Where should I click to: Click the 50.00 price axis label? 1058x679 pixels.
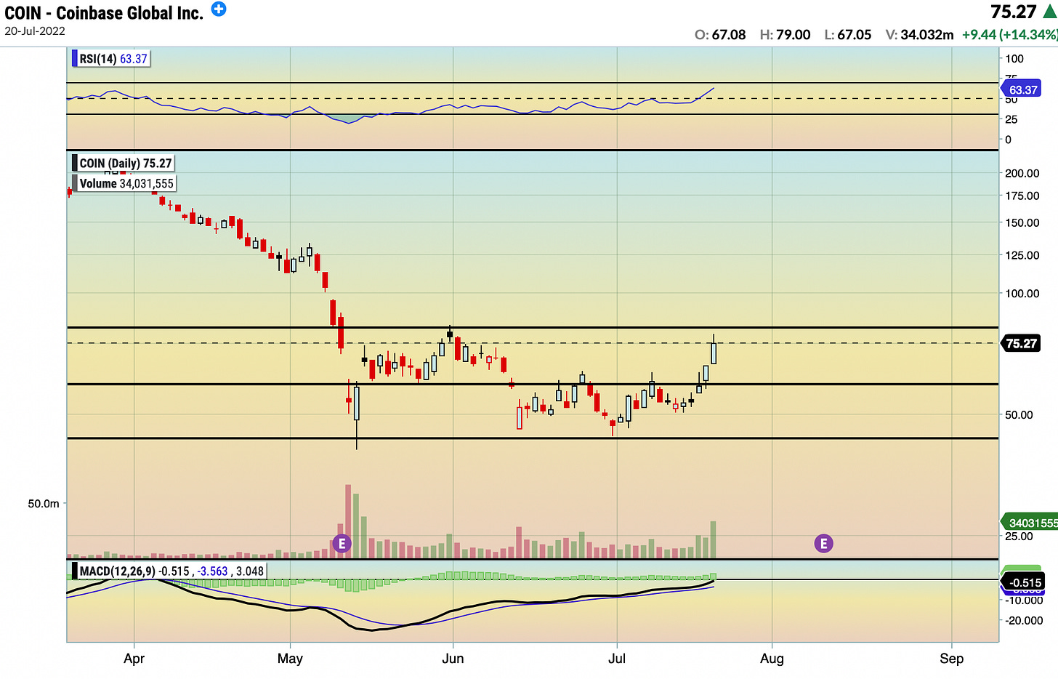click(1019, 414)
